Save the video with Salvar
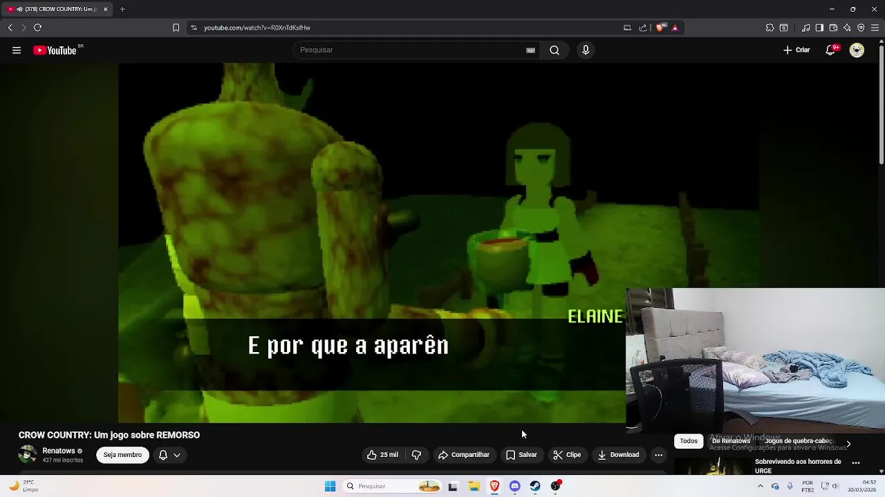The width and height of the screenshot is (885, 497). 521,455
